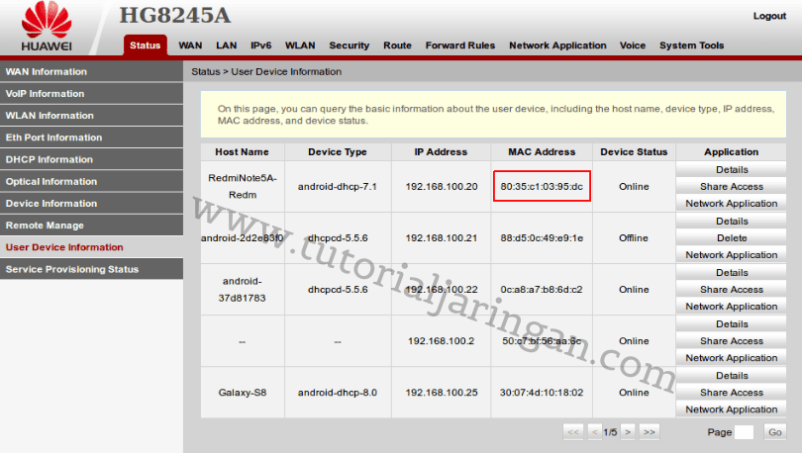Open the LAN tab
This screenshot has width=802, height=453.
(x=226, y=45)
